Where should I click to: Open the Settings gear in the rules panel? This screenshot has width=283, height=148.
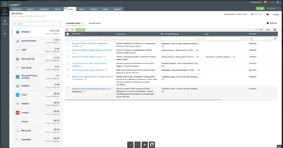[x=271, y=23]
